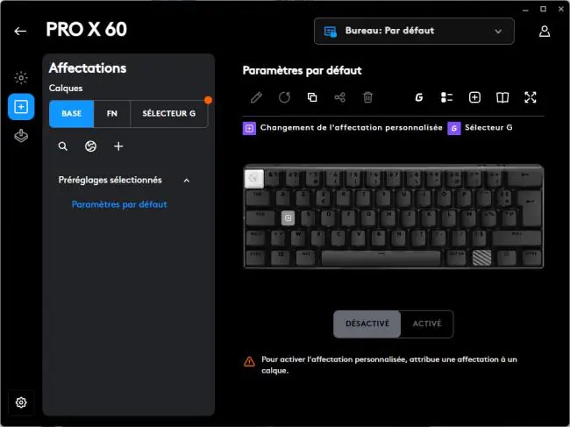The width and height of the screenshot is (570, 427).
Task: Collapse the Préréglages sélectionnés section
Action: click(x=187, y=181)
